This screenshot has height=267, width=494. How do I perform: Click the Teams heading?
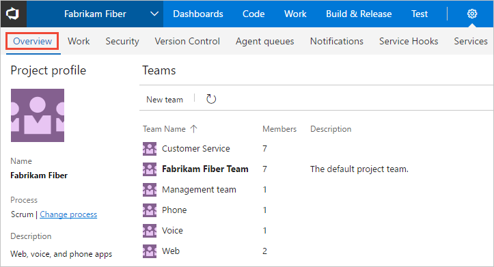click(159, 70)
